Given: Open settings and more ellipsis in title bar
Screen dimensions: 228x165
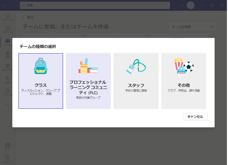Looking at the screenshot, I should (182, 5).
